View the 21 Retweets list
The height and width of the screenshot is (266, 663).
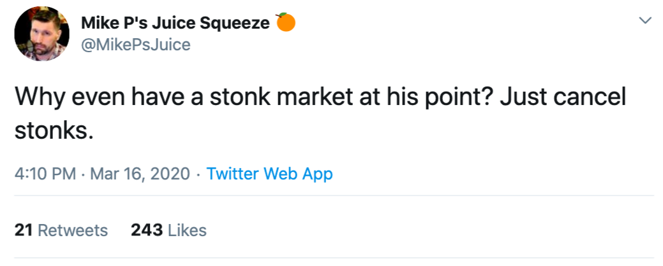(x=61, y=230)
